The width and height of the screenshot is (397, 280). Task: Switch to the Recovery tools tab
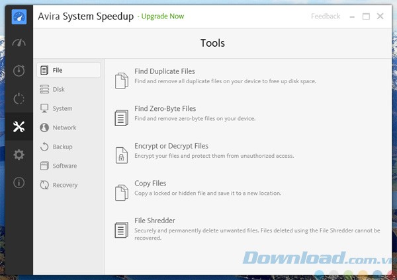(x=65, y=185)
